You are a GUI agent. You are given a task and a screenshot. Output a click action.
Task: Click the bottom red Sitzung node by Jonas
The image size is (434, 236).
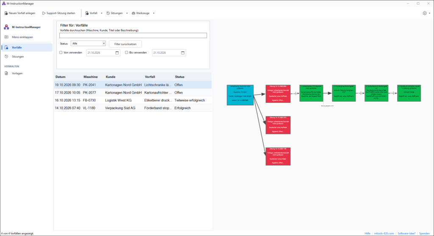pos(278,156)
